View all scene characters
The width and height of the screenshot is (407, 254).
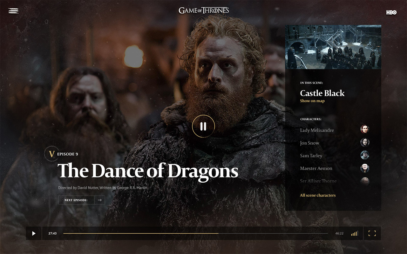pyautogui.click(x=318, y=195)
